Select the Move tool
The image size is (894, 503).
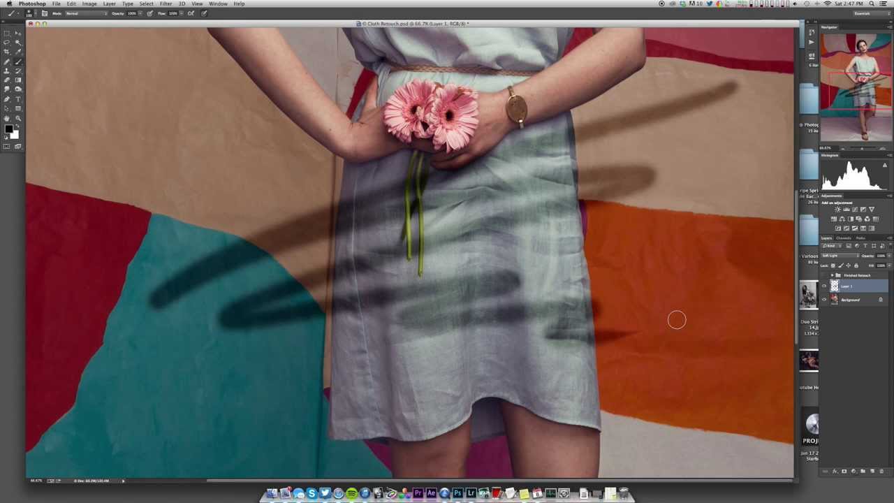click(x=18, y=34)
